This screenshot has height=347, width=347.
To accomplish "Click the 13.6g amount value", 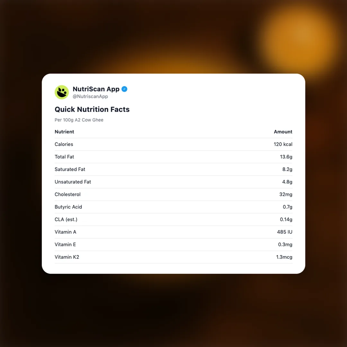I will (286, 157).
